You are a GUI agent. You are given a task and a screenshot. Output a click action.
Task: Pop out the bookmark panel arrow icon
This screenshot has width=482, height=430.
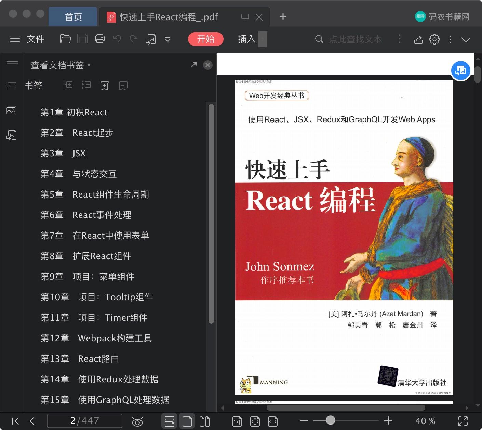pos(194,65)
